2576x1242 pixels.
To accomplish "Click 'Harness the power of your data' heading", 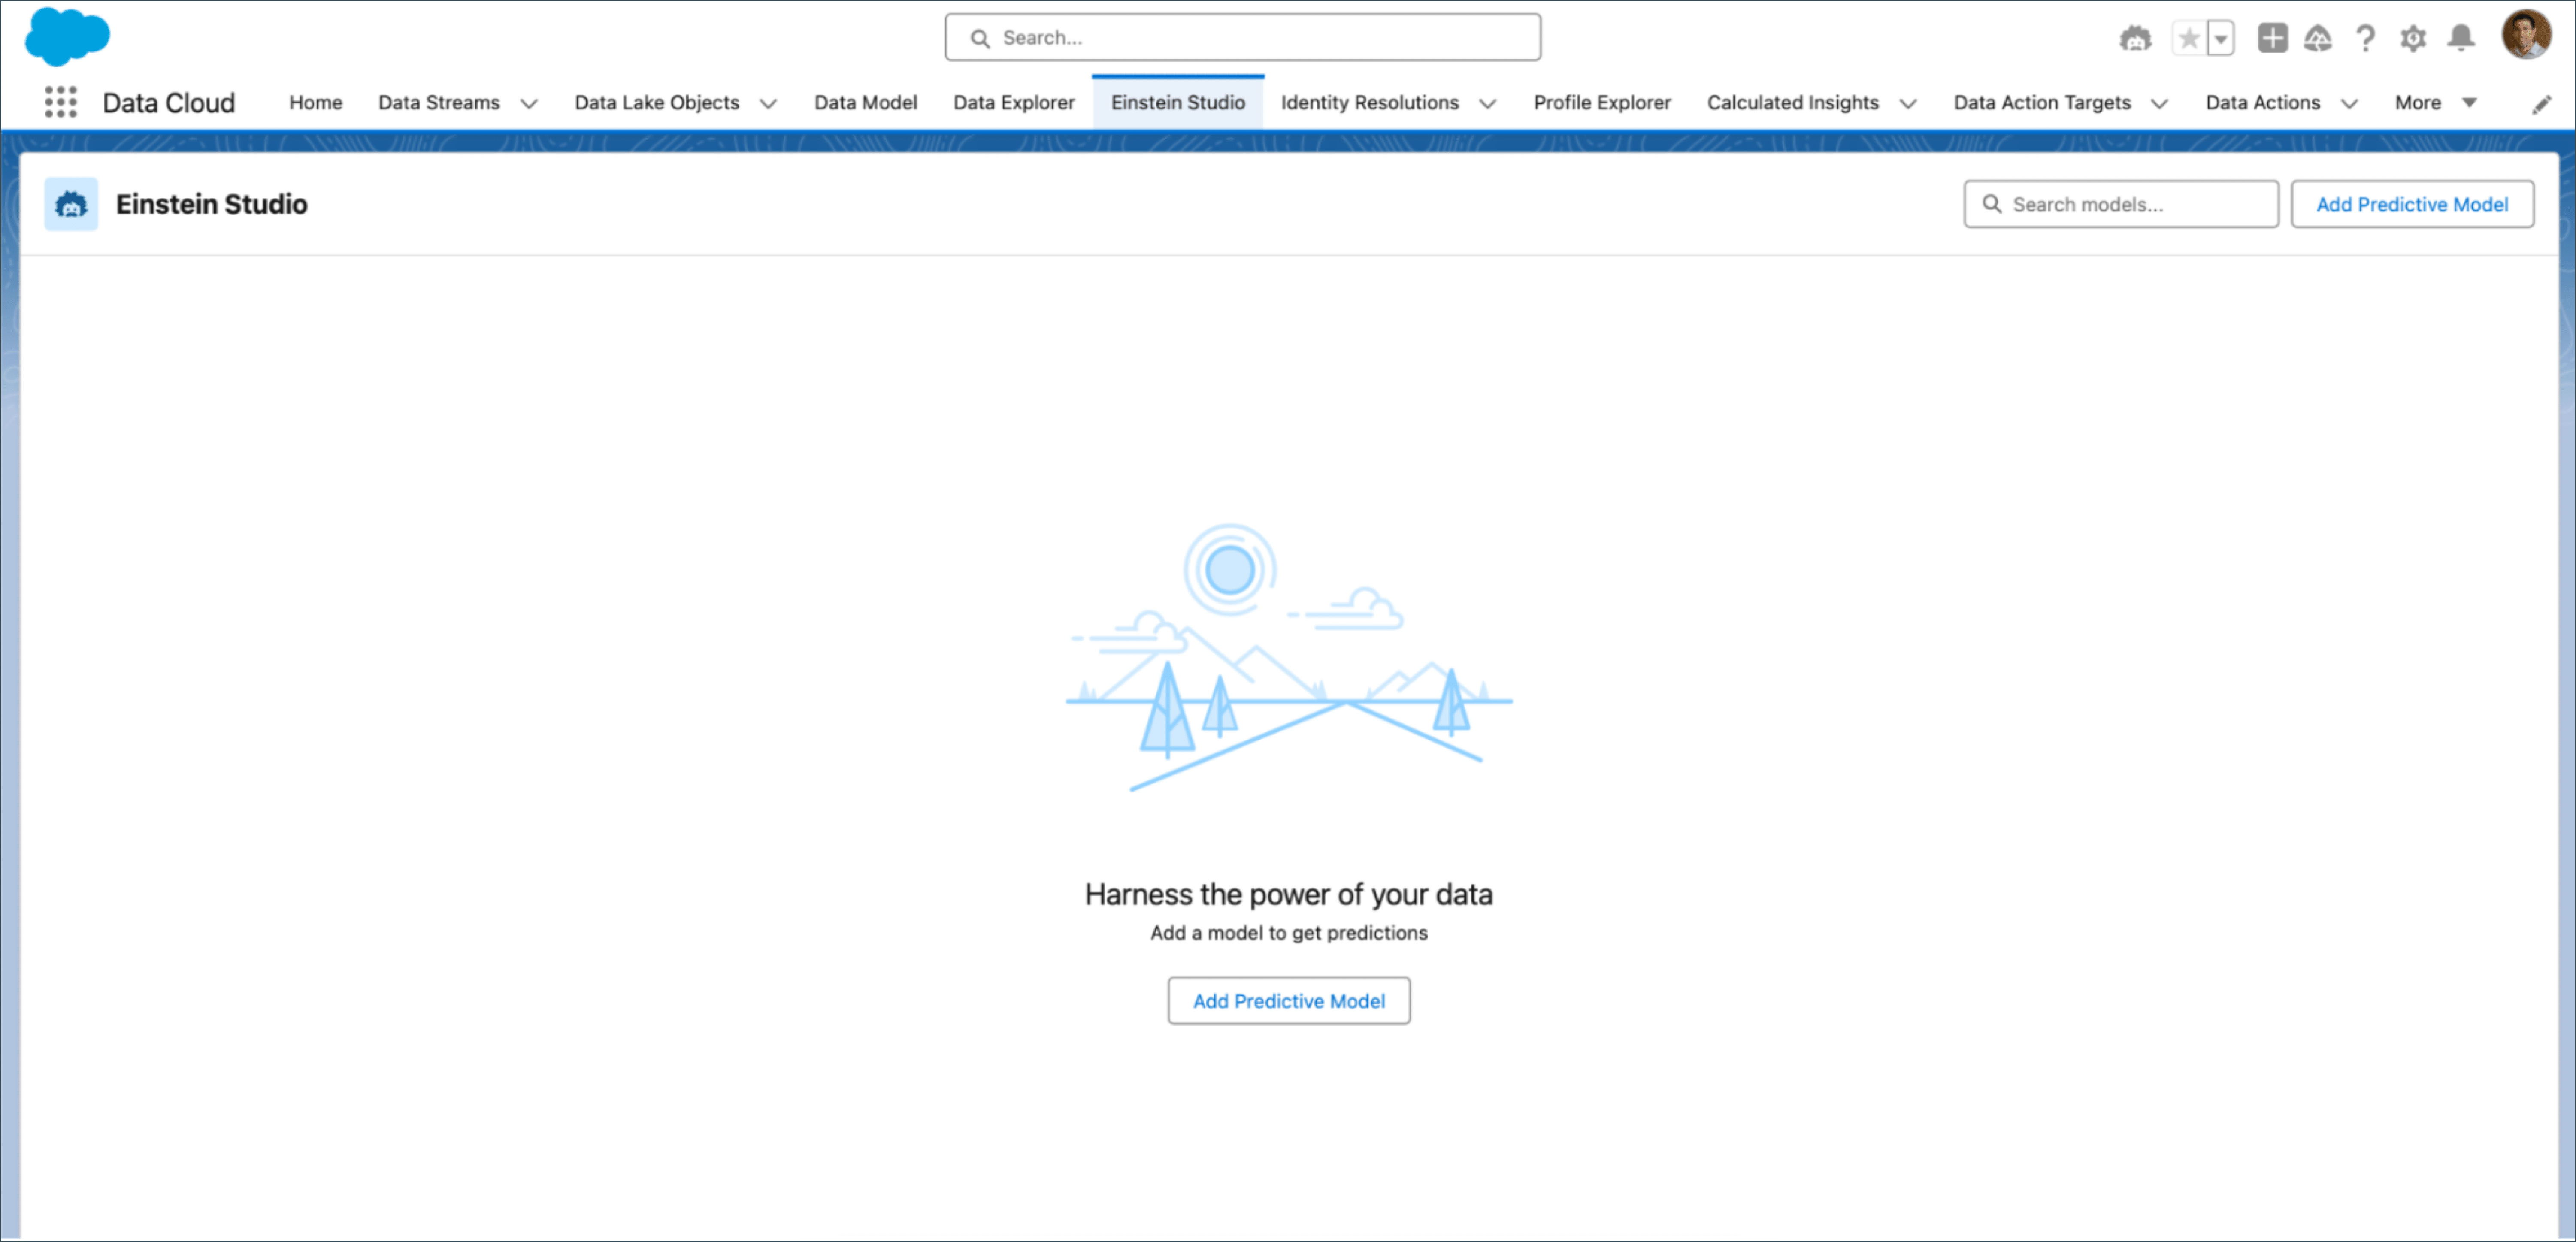I will [x=1288, y=894].
